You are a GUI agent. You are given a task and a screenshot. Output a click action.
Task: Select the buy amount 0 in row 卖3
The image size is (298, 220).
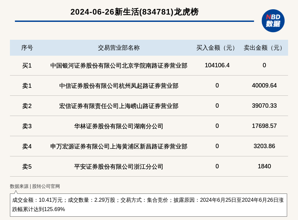point(217,126)
